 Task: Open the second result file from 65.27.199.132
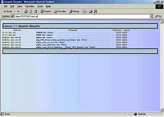point(41,35)
